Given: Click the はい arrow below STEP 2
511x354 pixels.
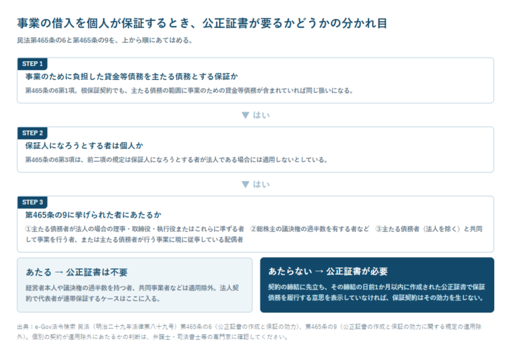Looking at the screenshot, I should click(255, 184).
